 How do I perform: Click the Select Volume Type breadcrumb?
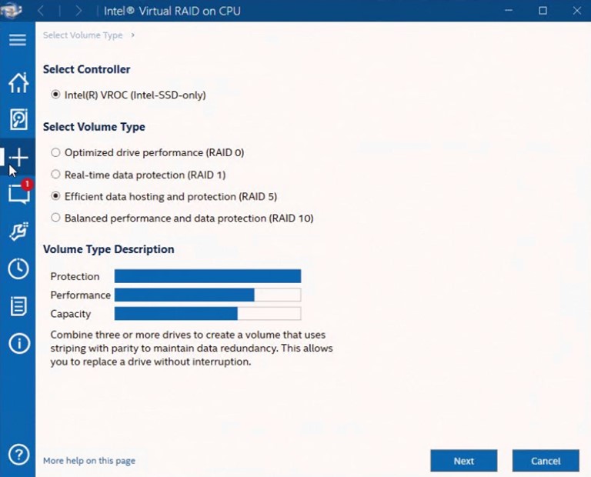82,35
